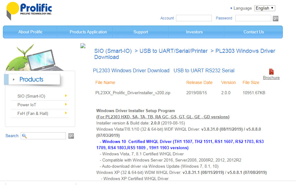Click the broken image icon above the breadcrumb
296x185 pixels.
(x=83, y=46)
